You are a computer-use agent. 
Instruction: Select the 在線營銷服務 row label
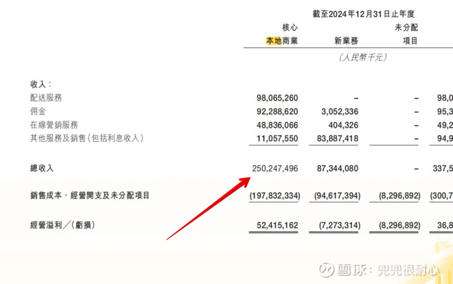54,125
